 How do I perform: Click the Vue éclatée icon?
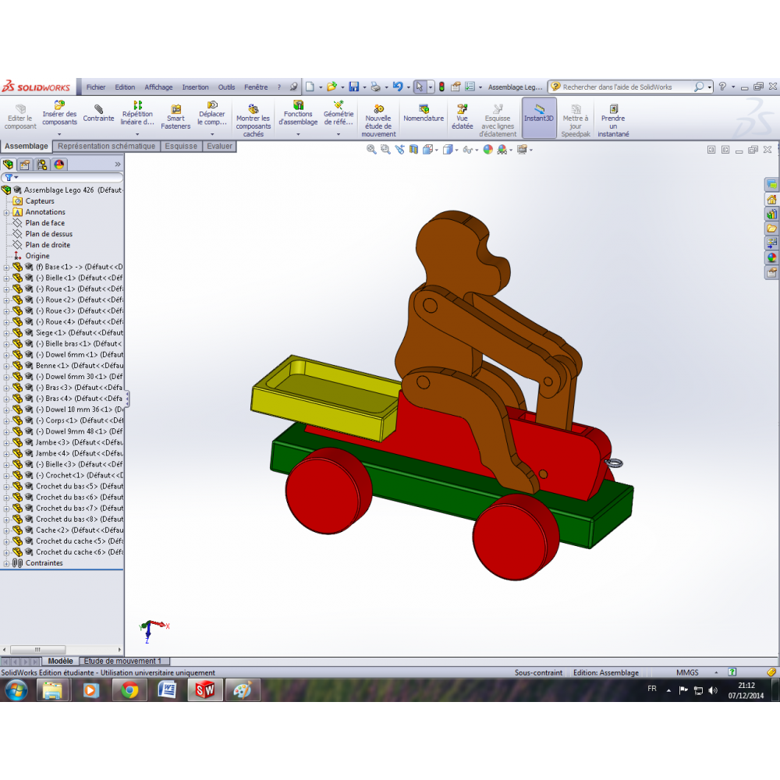[462, 108]
